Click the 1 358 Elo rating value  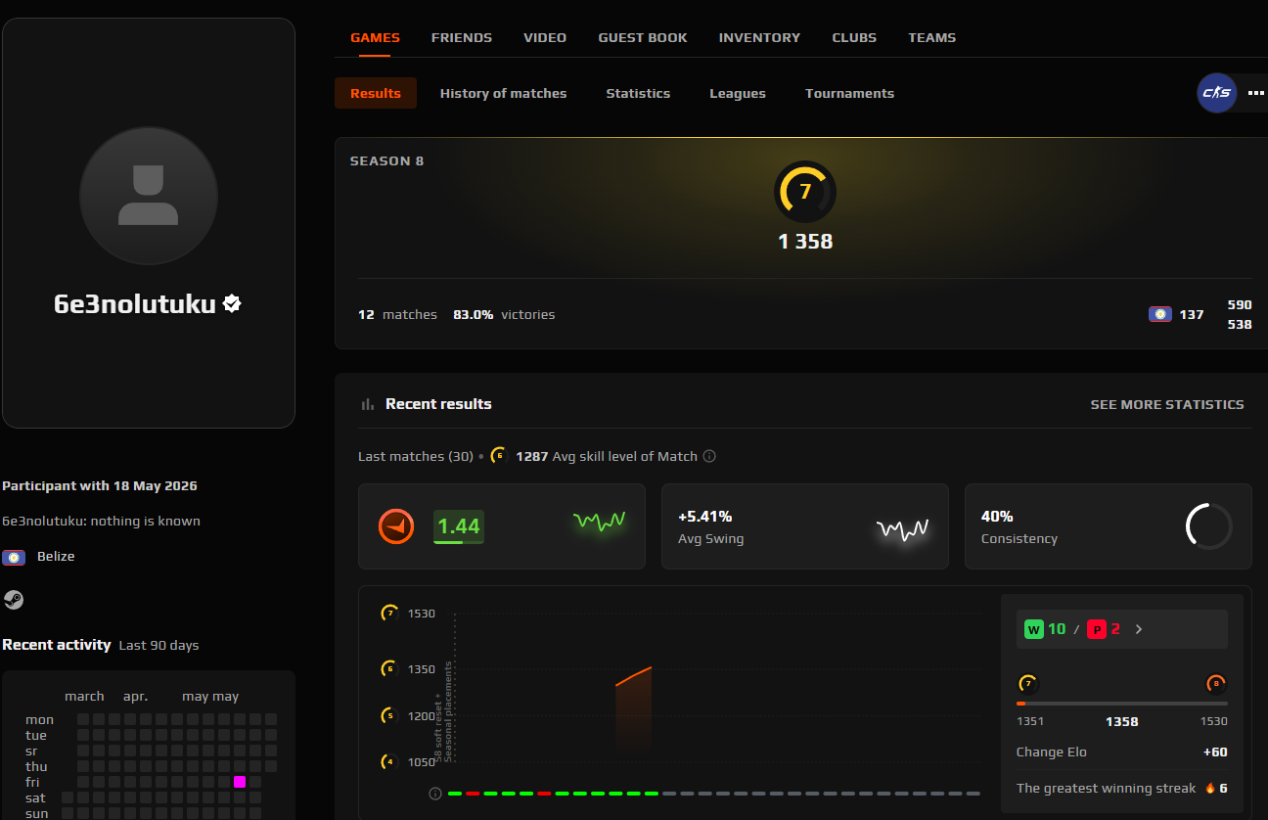(x=805, y=241)
